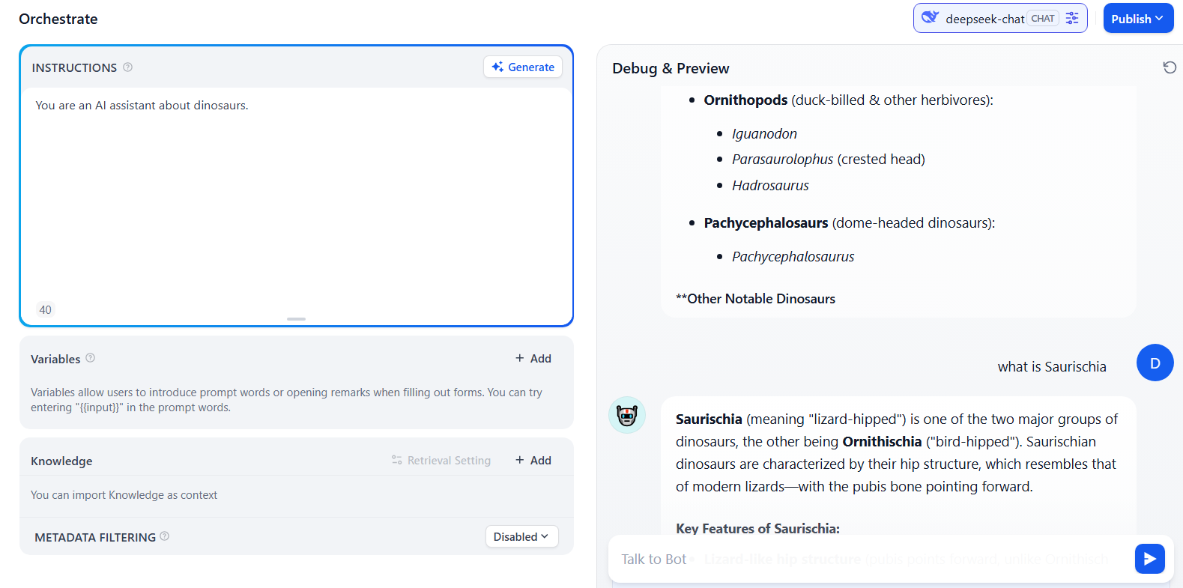Click the Iguanodon list item

tap(764, 133)
